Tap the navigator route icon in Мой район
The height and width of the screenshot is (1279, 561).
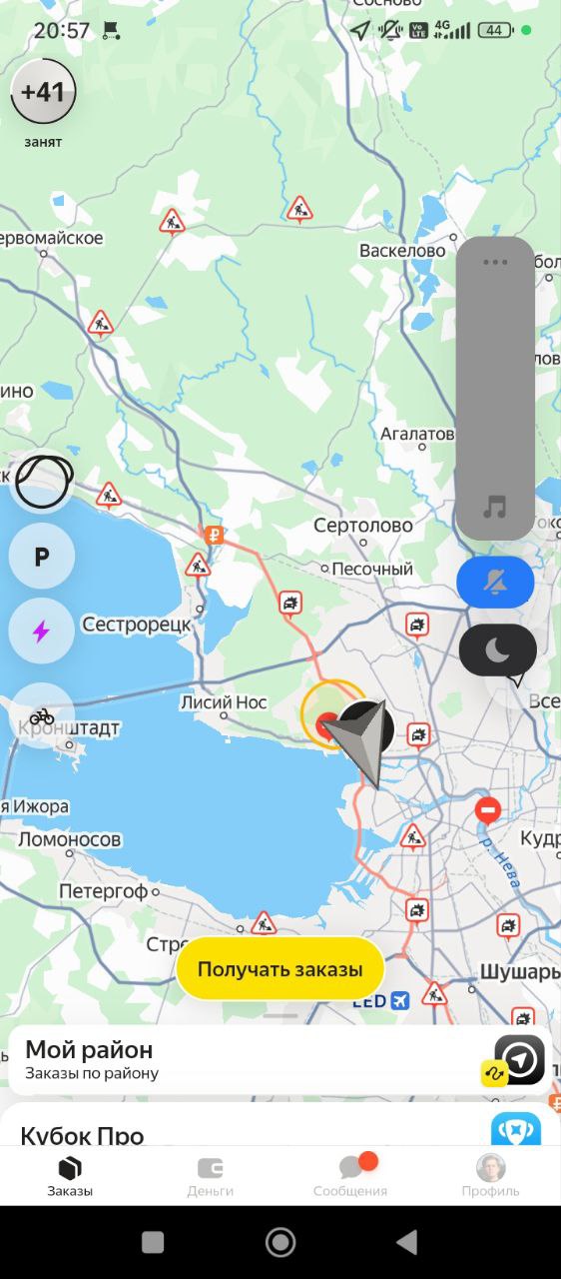tap(520, 1059)
